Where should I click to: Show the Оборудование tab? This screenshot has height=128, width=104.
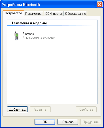pyautogui.click(x=75, y=14)
